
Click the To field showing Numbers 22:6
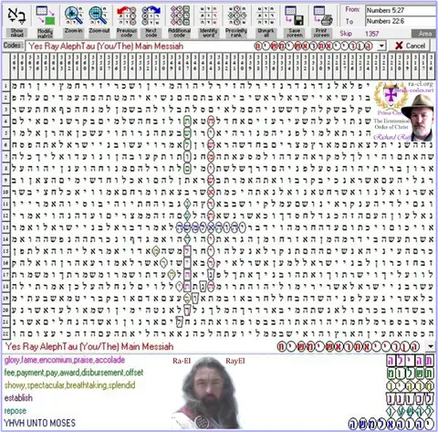point(401,21)
